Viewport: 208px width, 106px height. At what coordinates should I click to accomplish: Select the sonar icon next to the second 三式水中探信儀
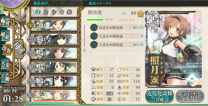(x=94, y=45)
